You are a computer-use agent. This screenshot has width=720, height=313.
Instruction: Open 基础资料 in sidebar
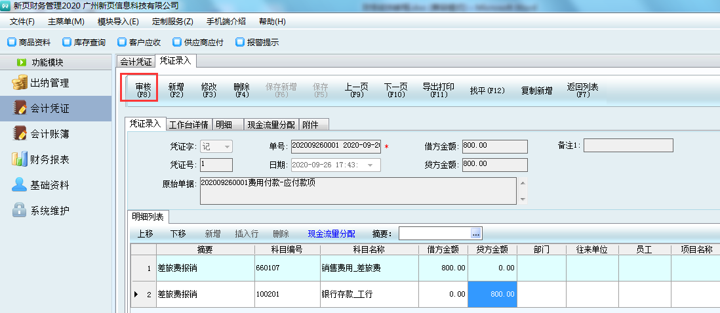[x=49, y=184]
